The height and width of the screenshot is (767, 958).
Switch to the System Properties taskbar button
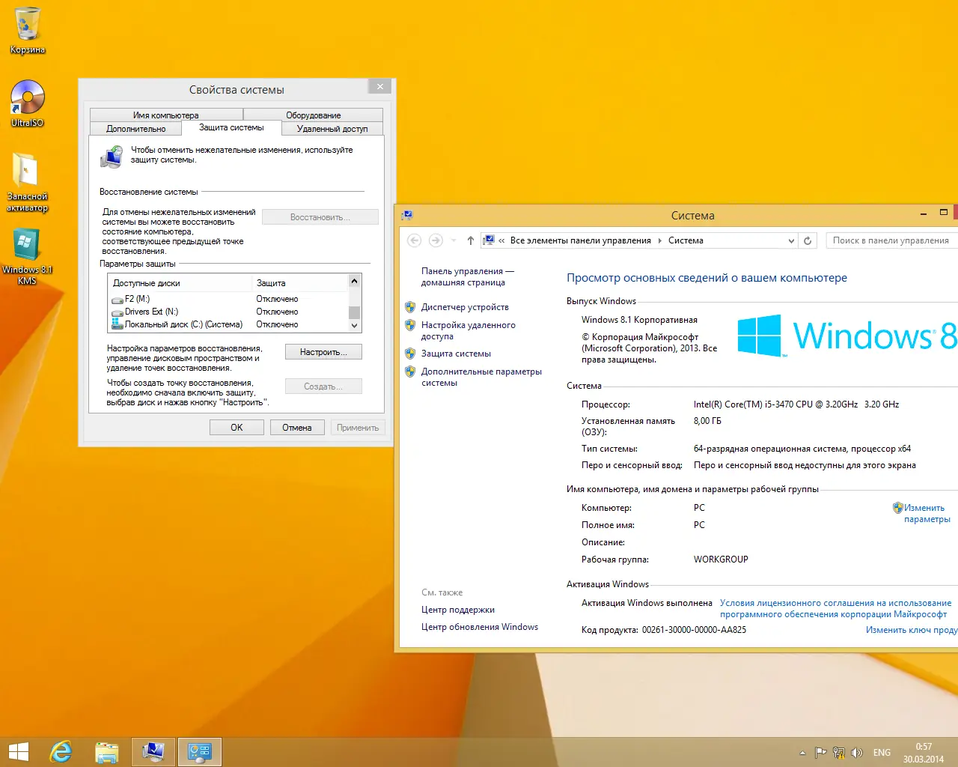click(x=153, y=751)
